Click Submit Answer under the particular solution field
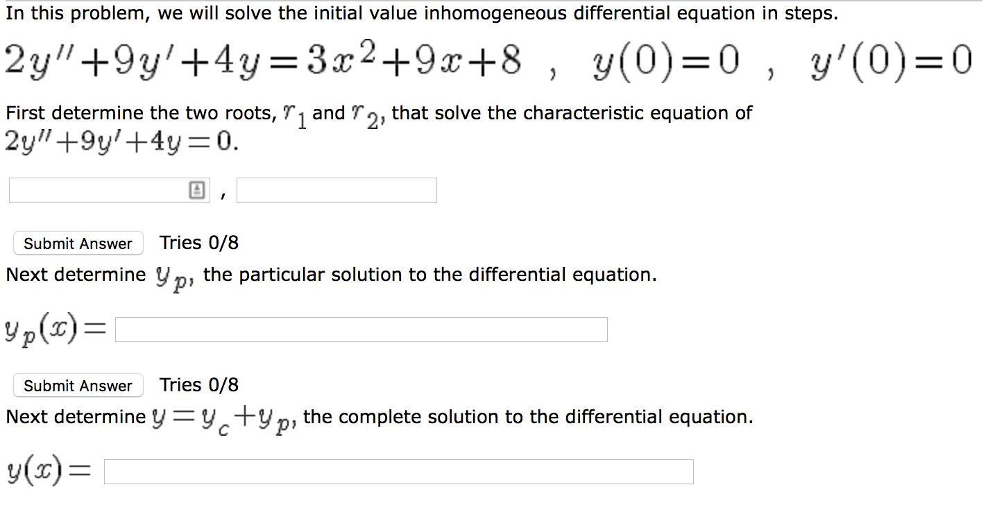988x512 pixels. click(78, 386)
